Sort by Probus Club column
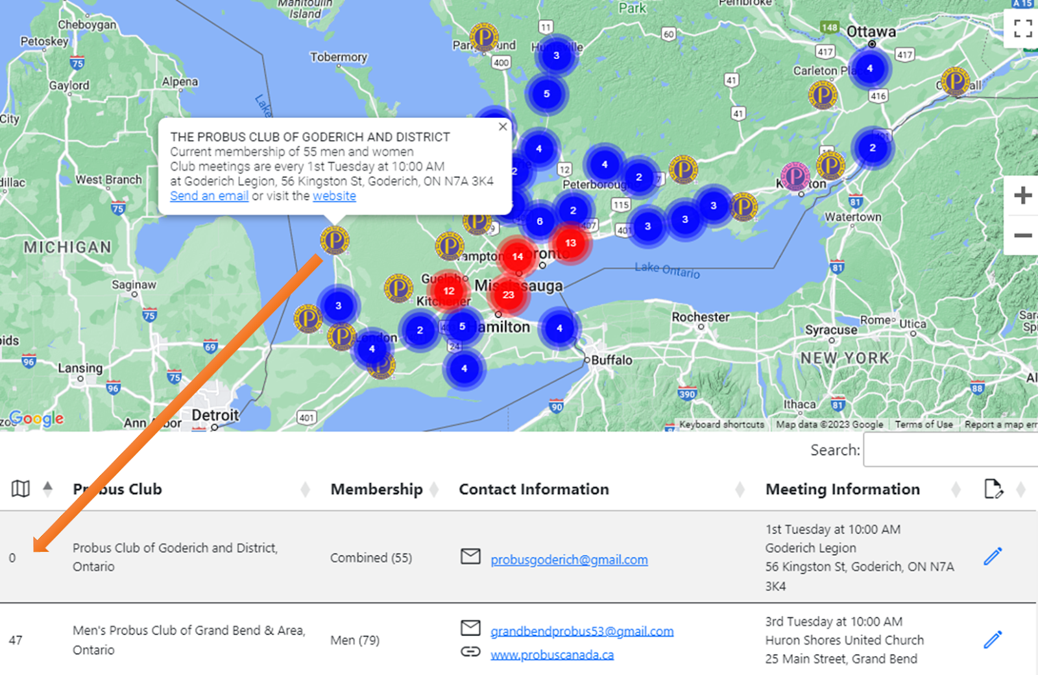 [306, 490]
